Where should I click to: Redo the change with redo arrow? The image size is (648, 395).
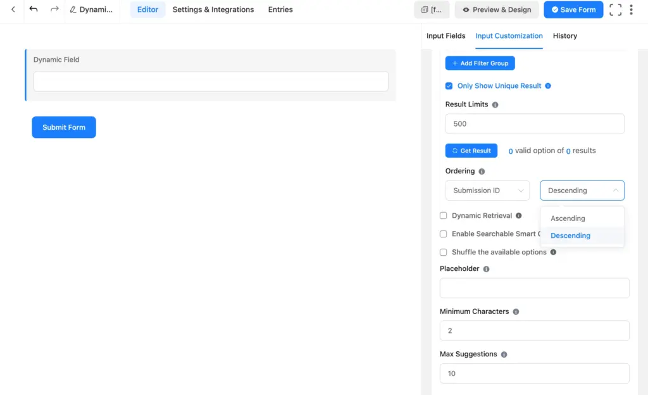[x=54, y=9]
